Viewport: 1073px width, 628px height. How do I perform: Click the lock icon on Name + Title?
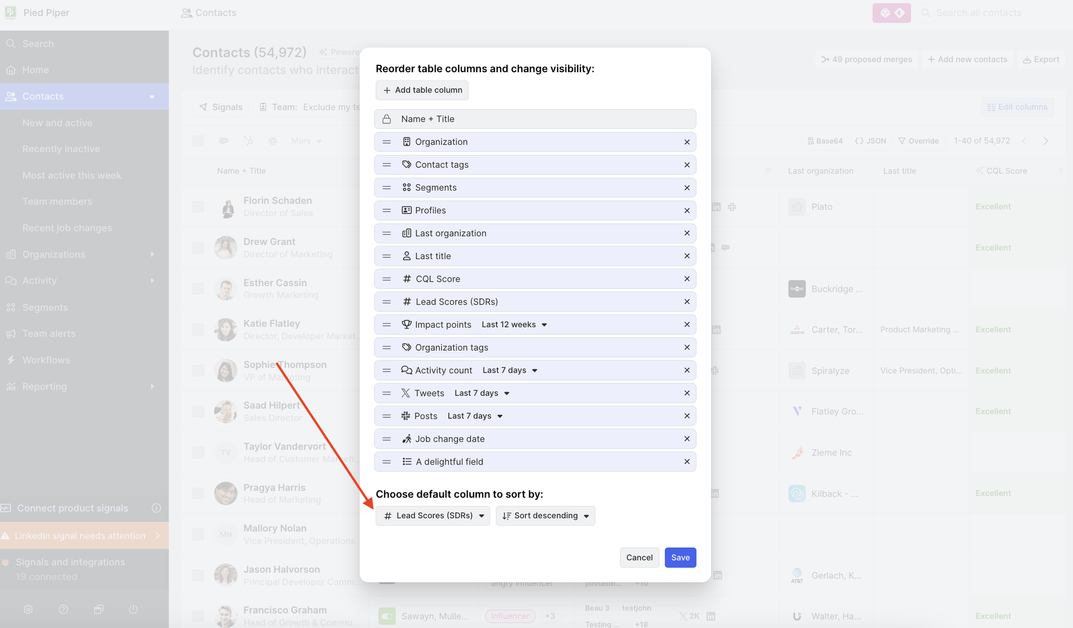[x=387, y=119]
